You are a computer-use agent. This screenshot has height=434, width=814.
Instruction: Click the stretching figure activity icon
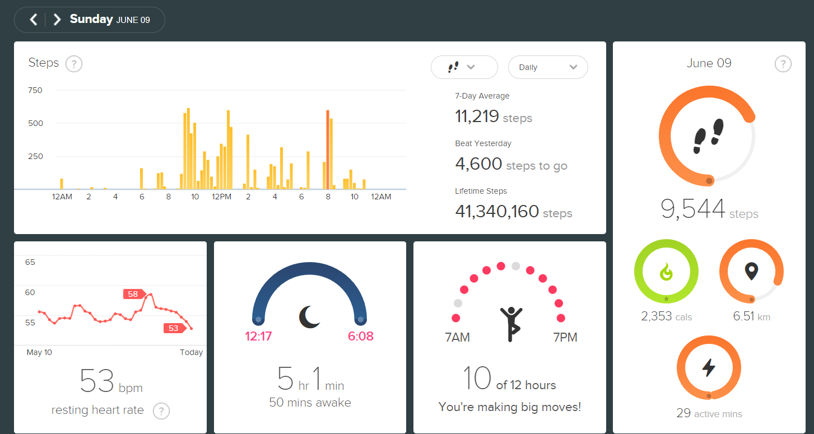click(x=510, y=324)
